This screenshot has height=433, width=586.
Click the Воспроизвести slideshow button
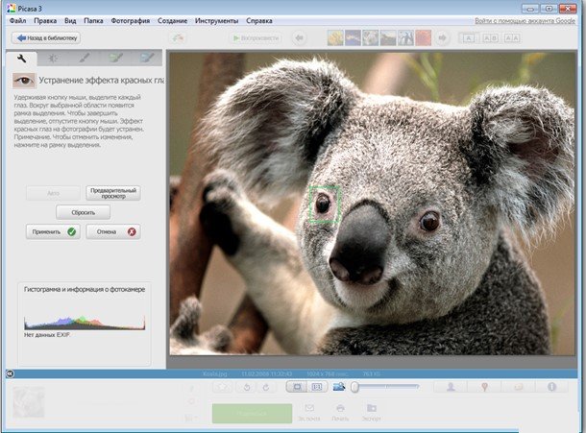click(256, 37)
